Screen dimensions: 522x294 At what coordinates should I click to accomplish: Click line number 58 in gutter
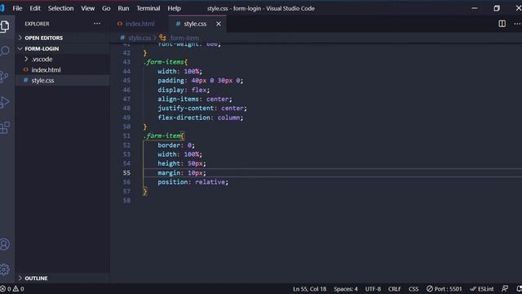[x=126, y=200]
